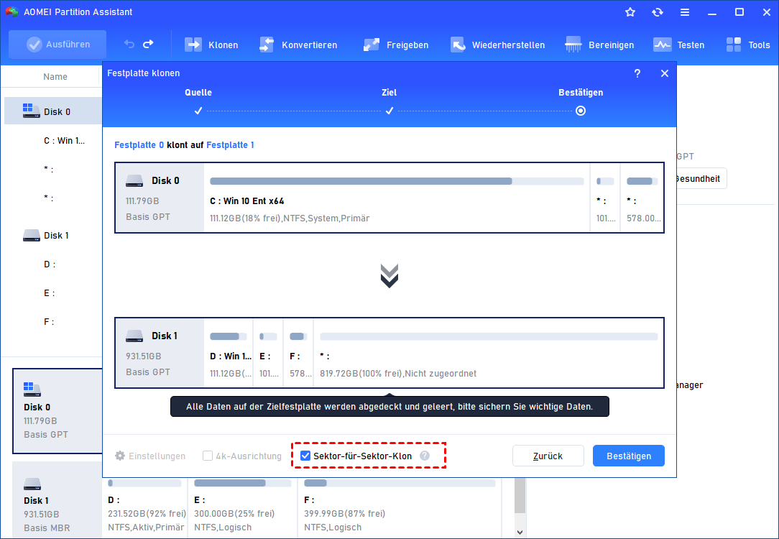Click the Klonen toolbar icon
This screenshot has width=779, height=539.
[x=193, y=45]
